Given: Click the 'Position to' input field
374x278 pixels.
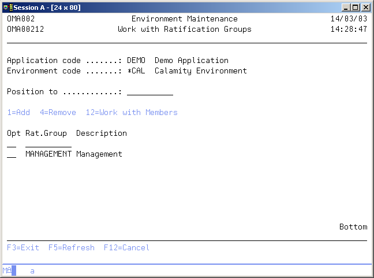Looking at the screenshot, I should (x=149, y=92).
